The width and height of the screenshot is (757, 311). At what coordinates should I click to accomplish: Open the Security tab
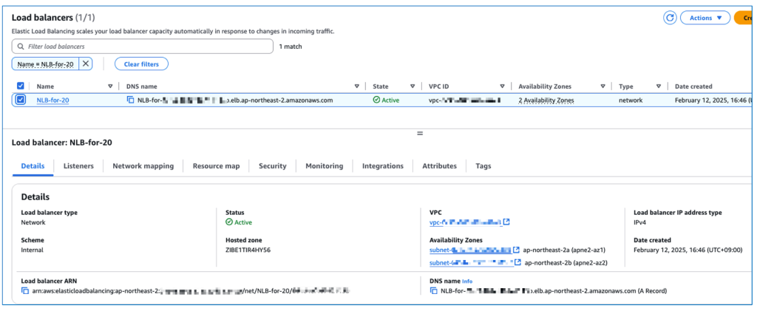(272, 166)
